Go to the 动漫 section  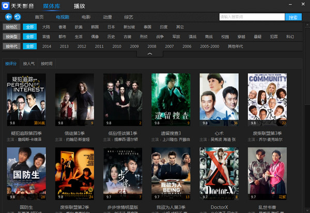pyautogui.click(x=107, y=17)
